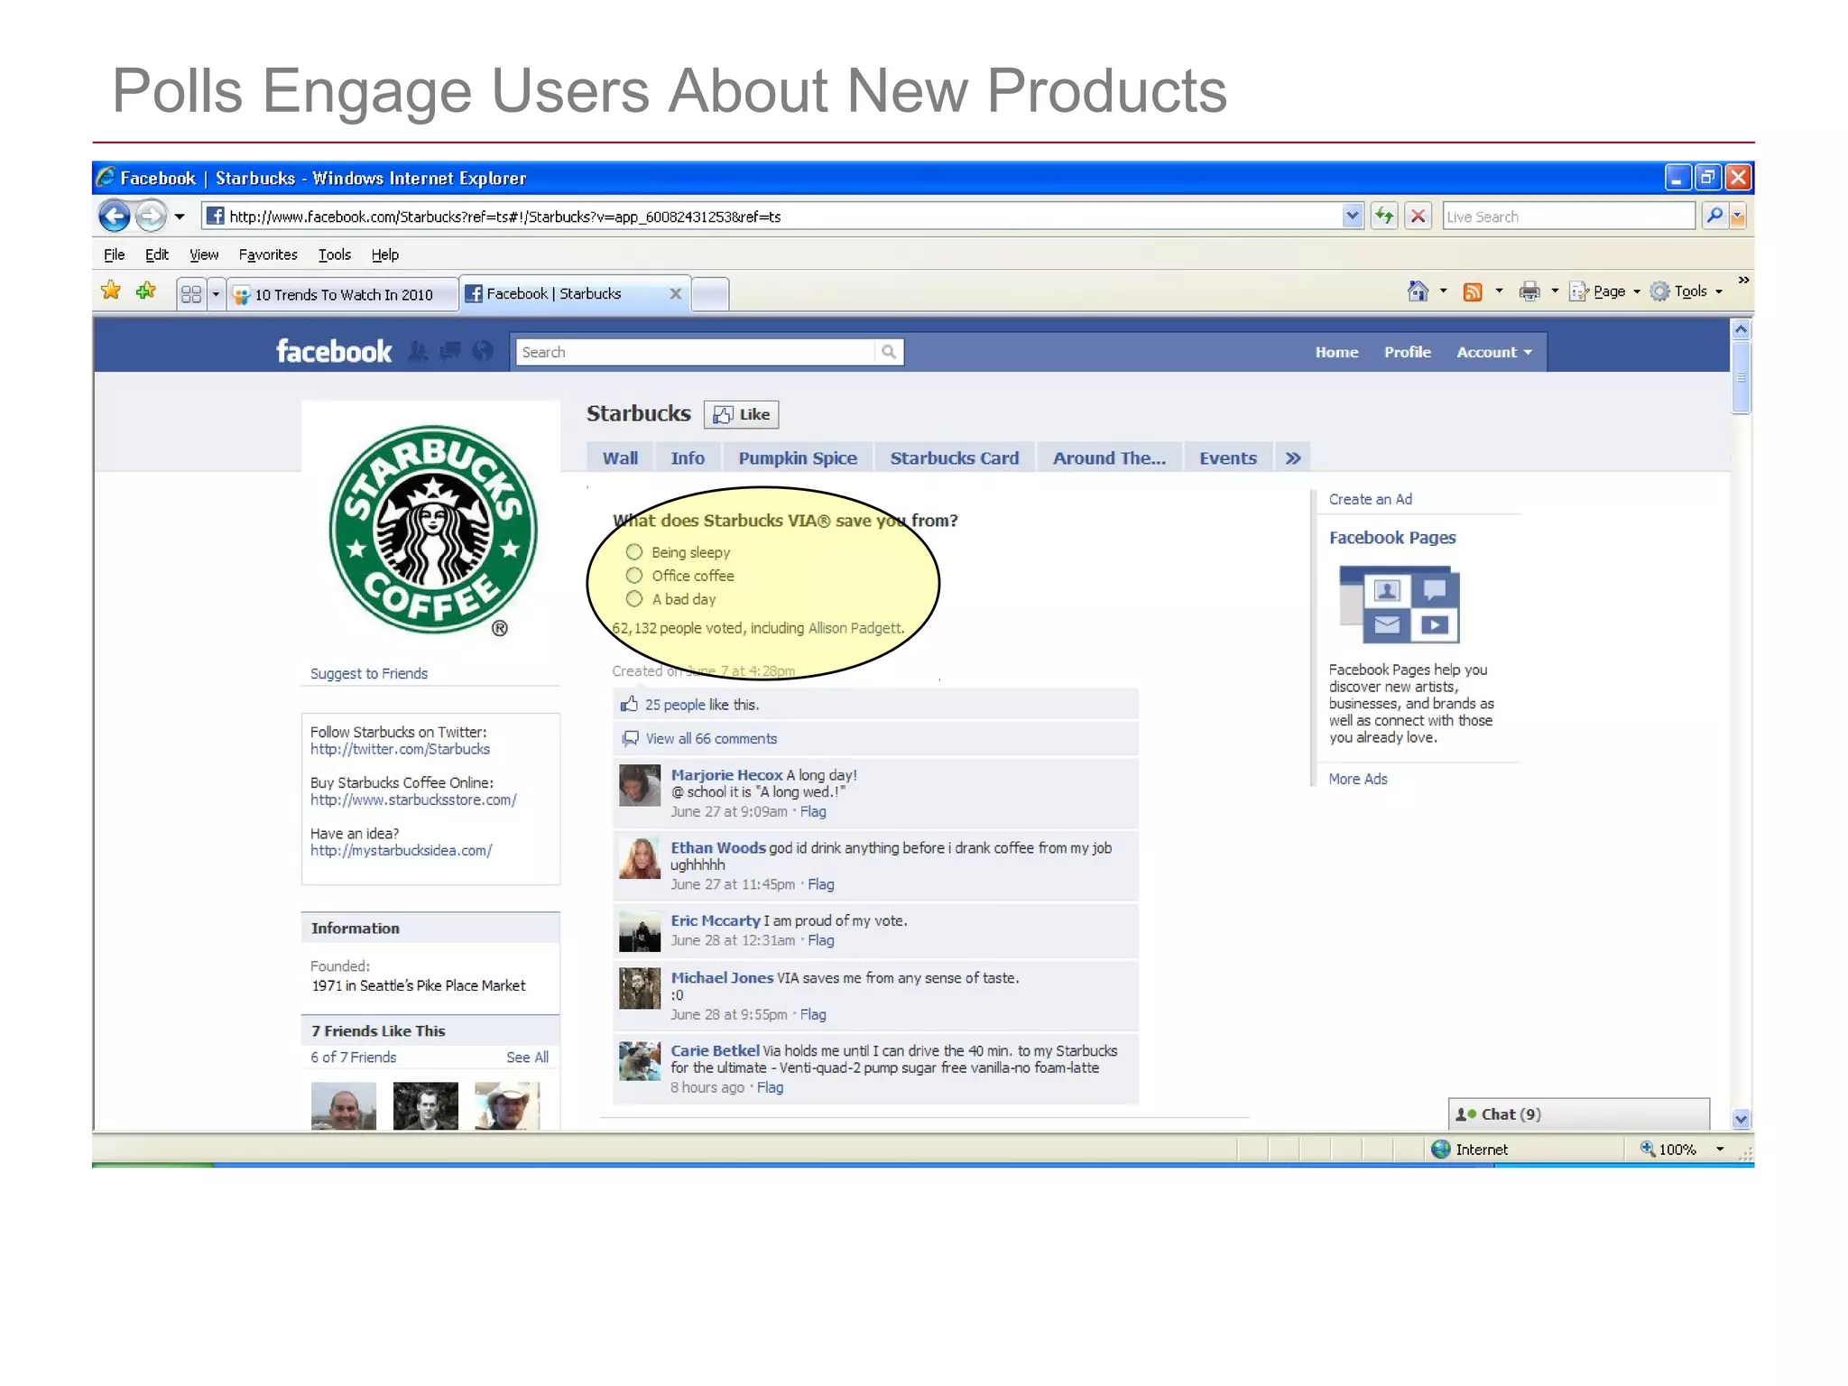The image size is (1848, 1386).
Task: Click See All friends link
Action: click(527, 1057)
